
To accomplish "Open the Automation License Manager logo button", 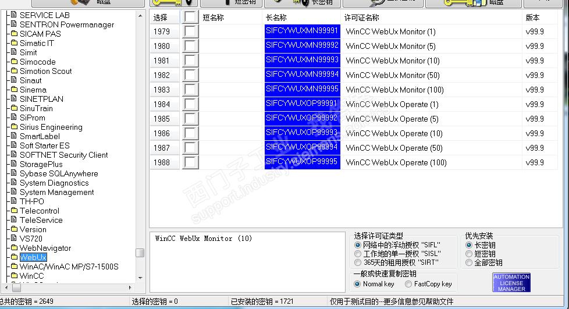I will pos(511,282).
